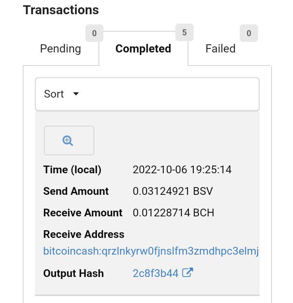This screenshot has width=293, height=303.
Task: Click the Transactions heading
Action: (x=61, y=10)
